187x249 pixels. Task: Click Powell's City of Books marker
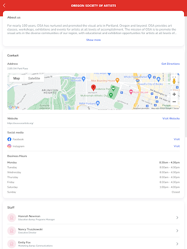[x=158, y=79]
